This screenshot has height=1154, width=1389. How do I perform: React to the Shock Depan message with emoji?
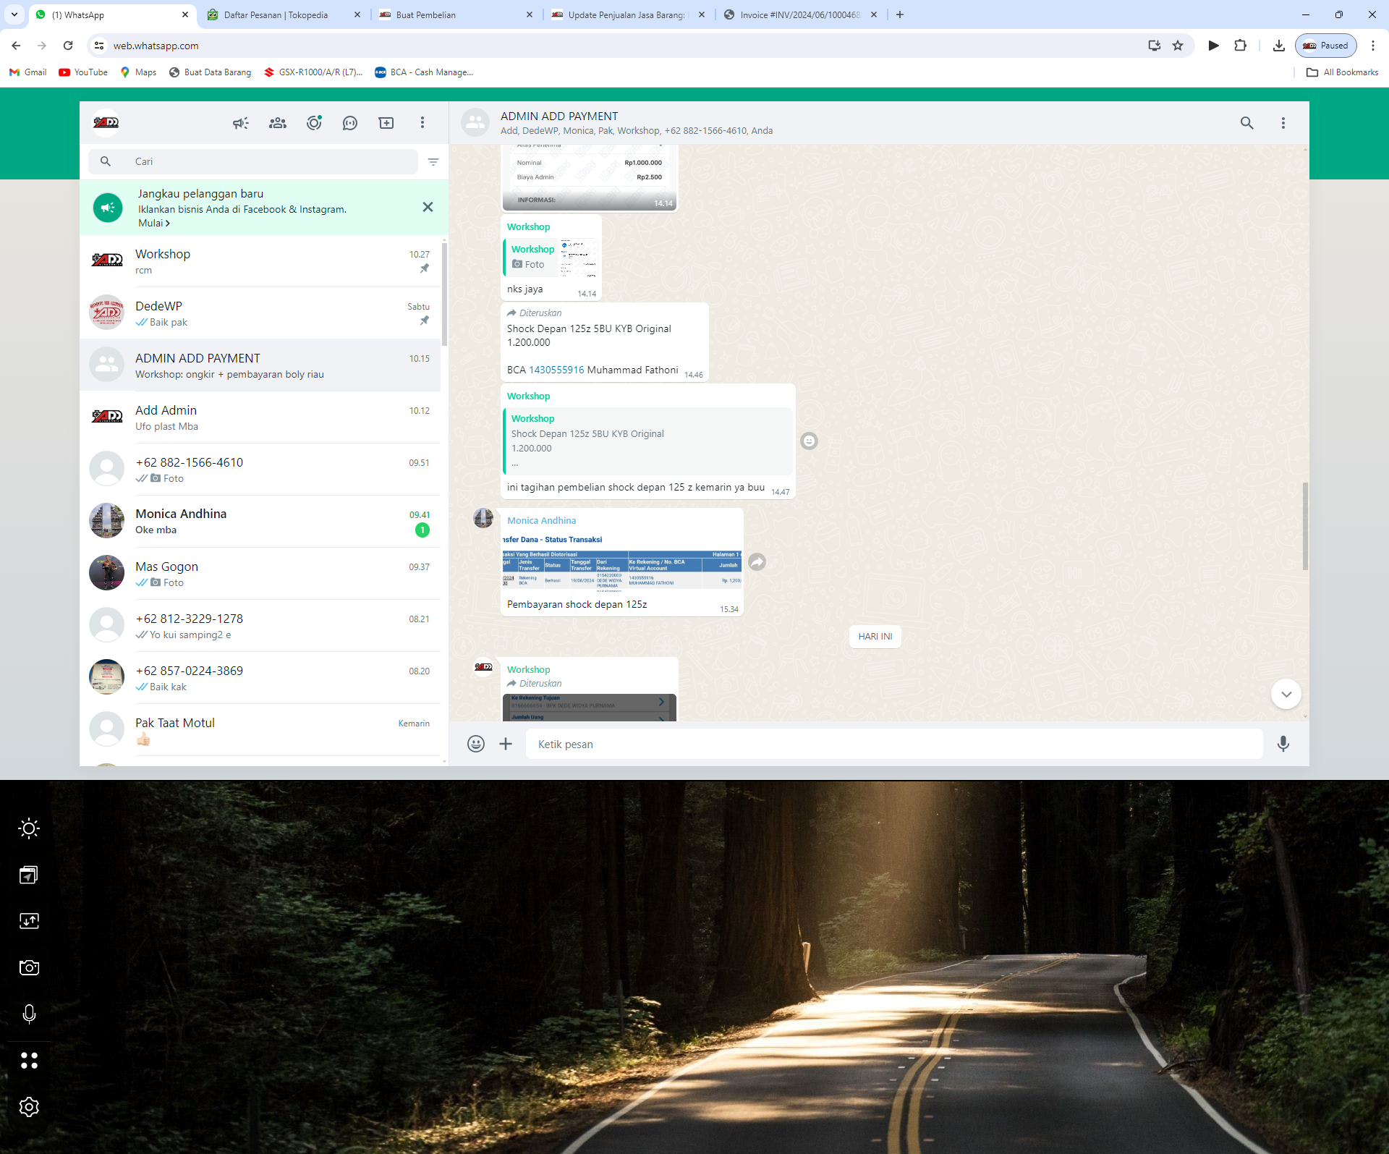(809, 441)
